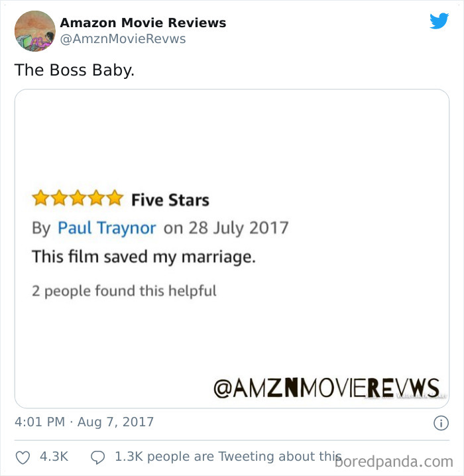Click the boredpanda.com watermark
Image resolution: width=464 pixels, height=476 pixels.
click(x=394, y=462)
